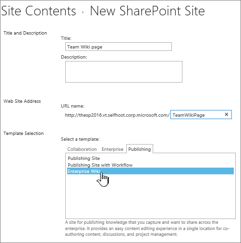Click empty area of template list box
This screenshot has width=241, height=243.
click(150, 197)
